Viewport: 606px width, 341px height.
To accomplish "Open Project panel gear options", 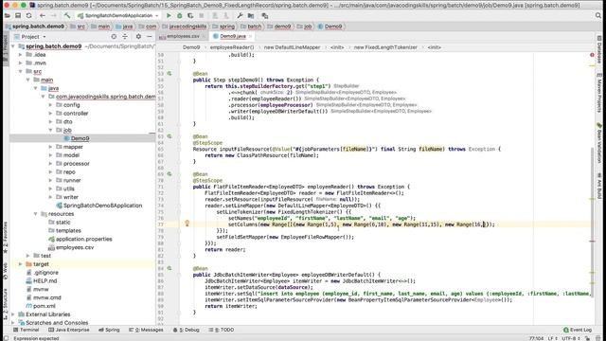I will (x=138, y=36).
